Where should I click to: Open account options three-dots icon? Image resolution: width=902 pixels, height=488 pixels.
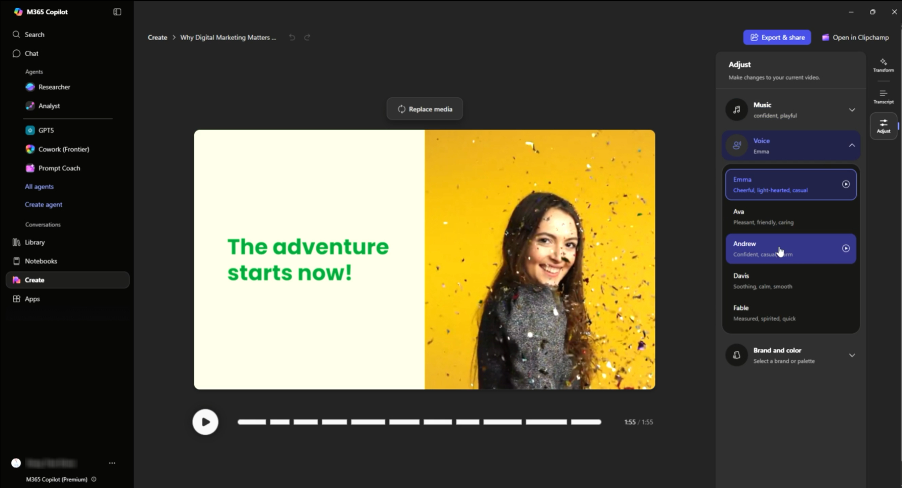pos(112,463)
